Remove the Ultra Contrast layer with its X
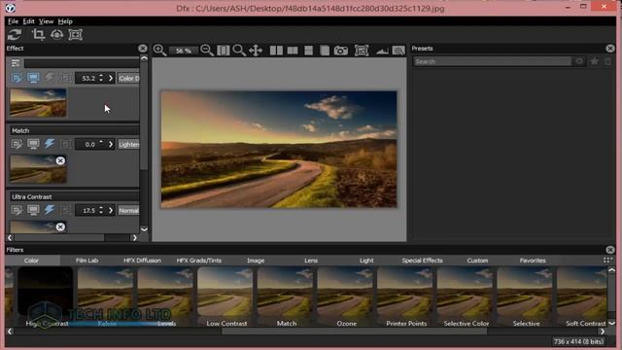The height and width of the screenshot is (350, 622). [60, 227]
